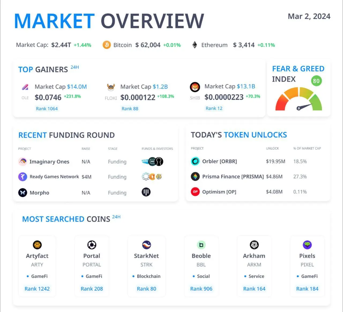Click the Arkham Service category tag
The height and width of the screenshot is (312, 343).
[256, 276]
